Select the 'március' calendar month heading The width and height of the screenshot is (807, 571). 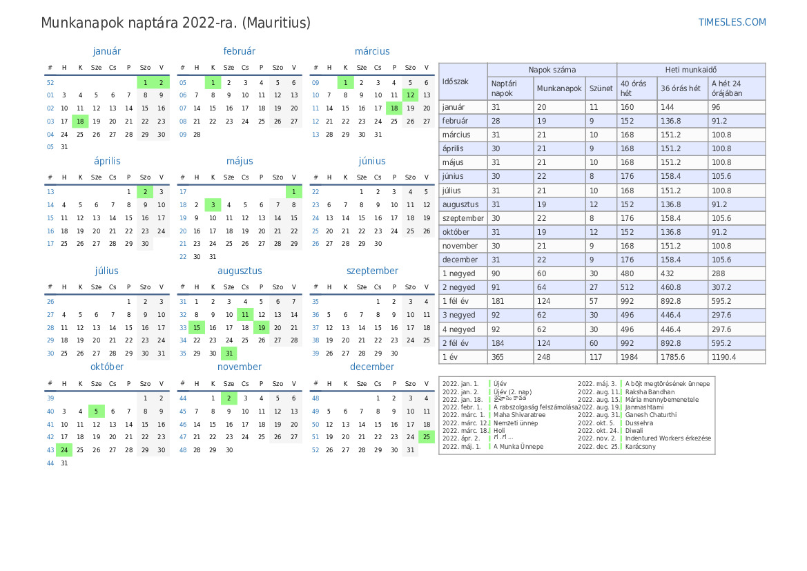(372, 51)
